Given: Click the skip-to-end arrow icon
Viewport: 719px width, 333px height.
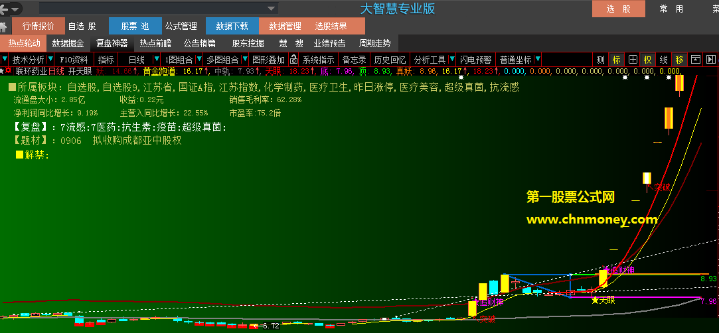Looking at the screenshot, I should [711, 60].
